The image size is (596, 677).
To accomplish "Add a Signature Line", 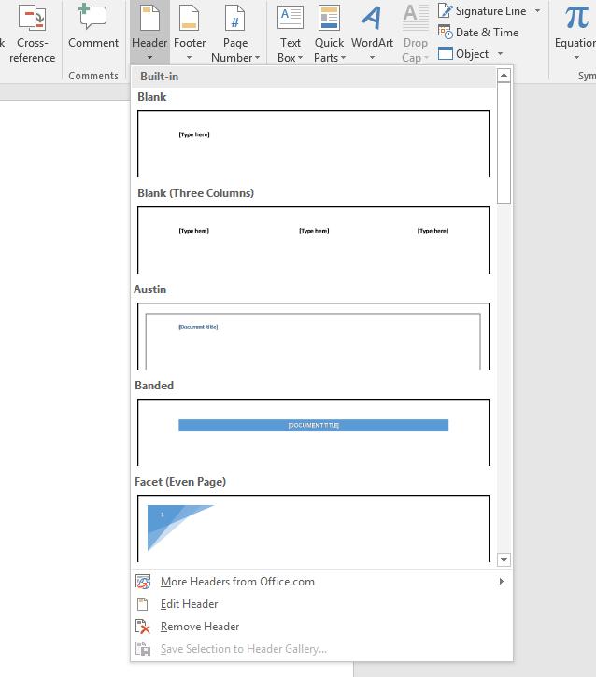I will 482,11.
